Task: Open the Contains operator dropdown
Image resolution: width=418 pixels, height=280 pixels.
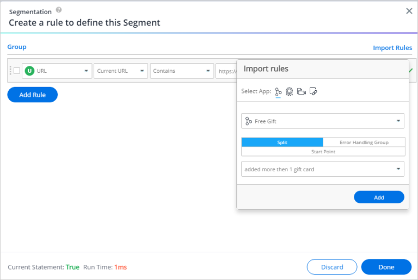Action: point(182,71)
